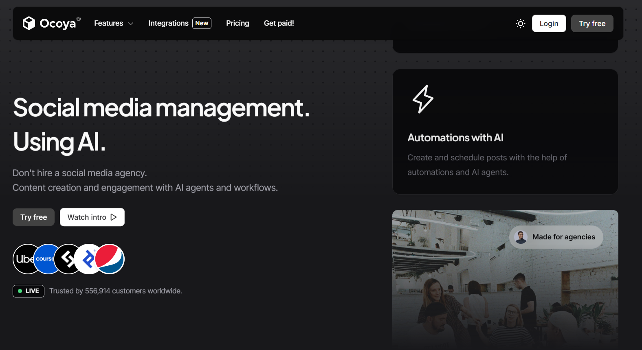The width and height of the screenshot is (642, 350).
Task: Click Try free in the navigation bar
Action: pyautogui.click(x=592, y=24)
